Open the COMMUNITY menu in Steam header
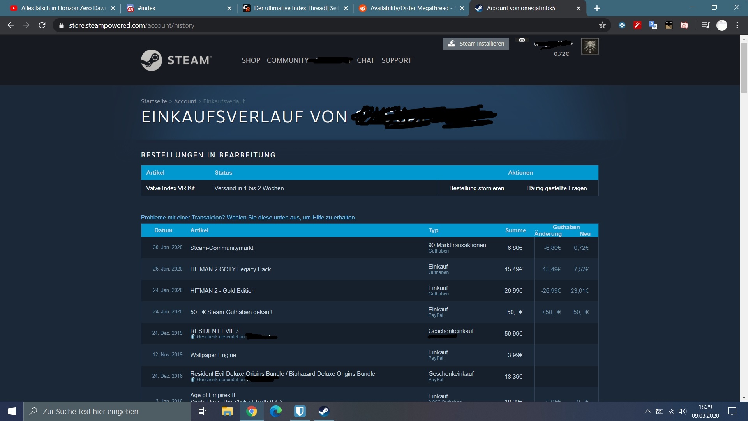Screen dimensions: 748x421 point(288,60)
